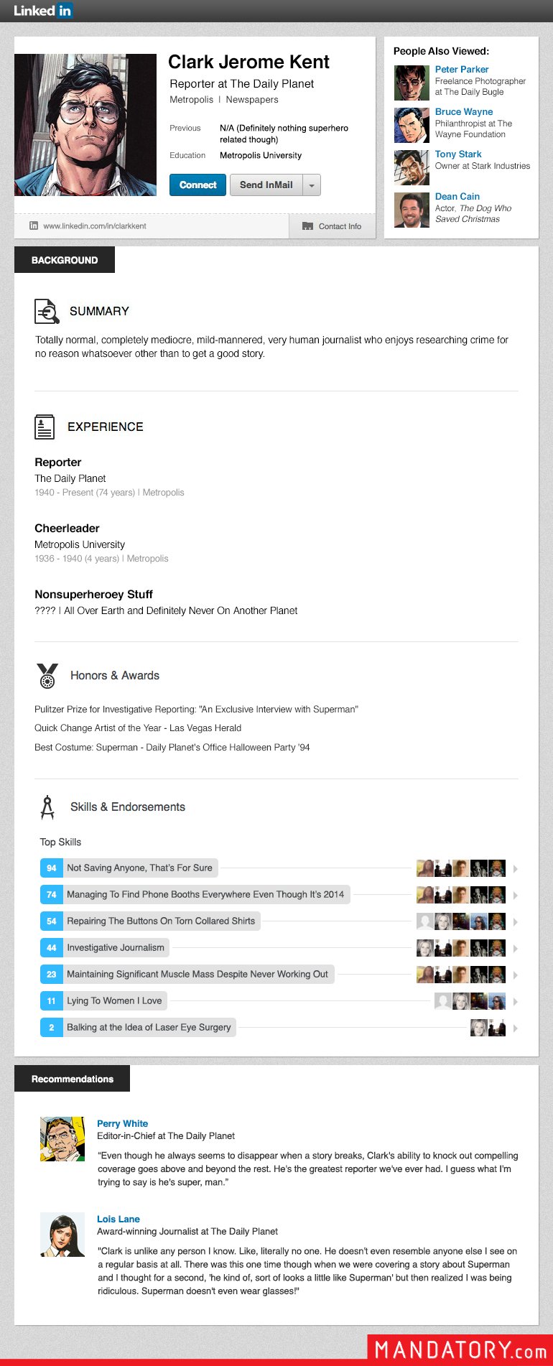Open Send InMail dropdown arrow
This screenshot has height=1366, width=553.
312,185
